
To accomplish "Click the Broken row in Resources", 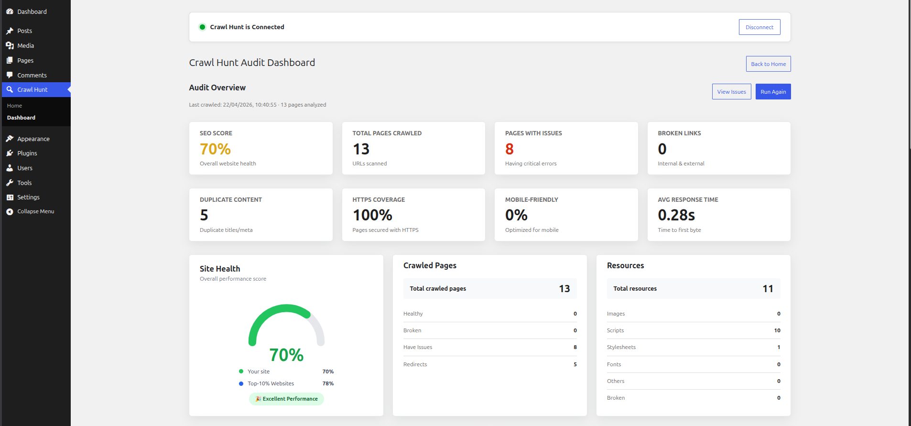I will [694, 398].
